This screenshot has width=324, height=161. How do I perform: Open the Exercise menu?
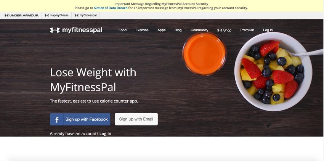point(142,30)
